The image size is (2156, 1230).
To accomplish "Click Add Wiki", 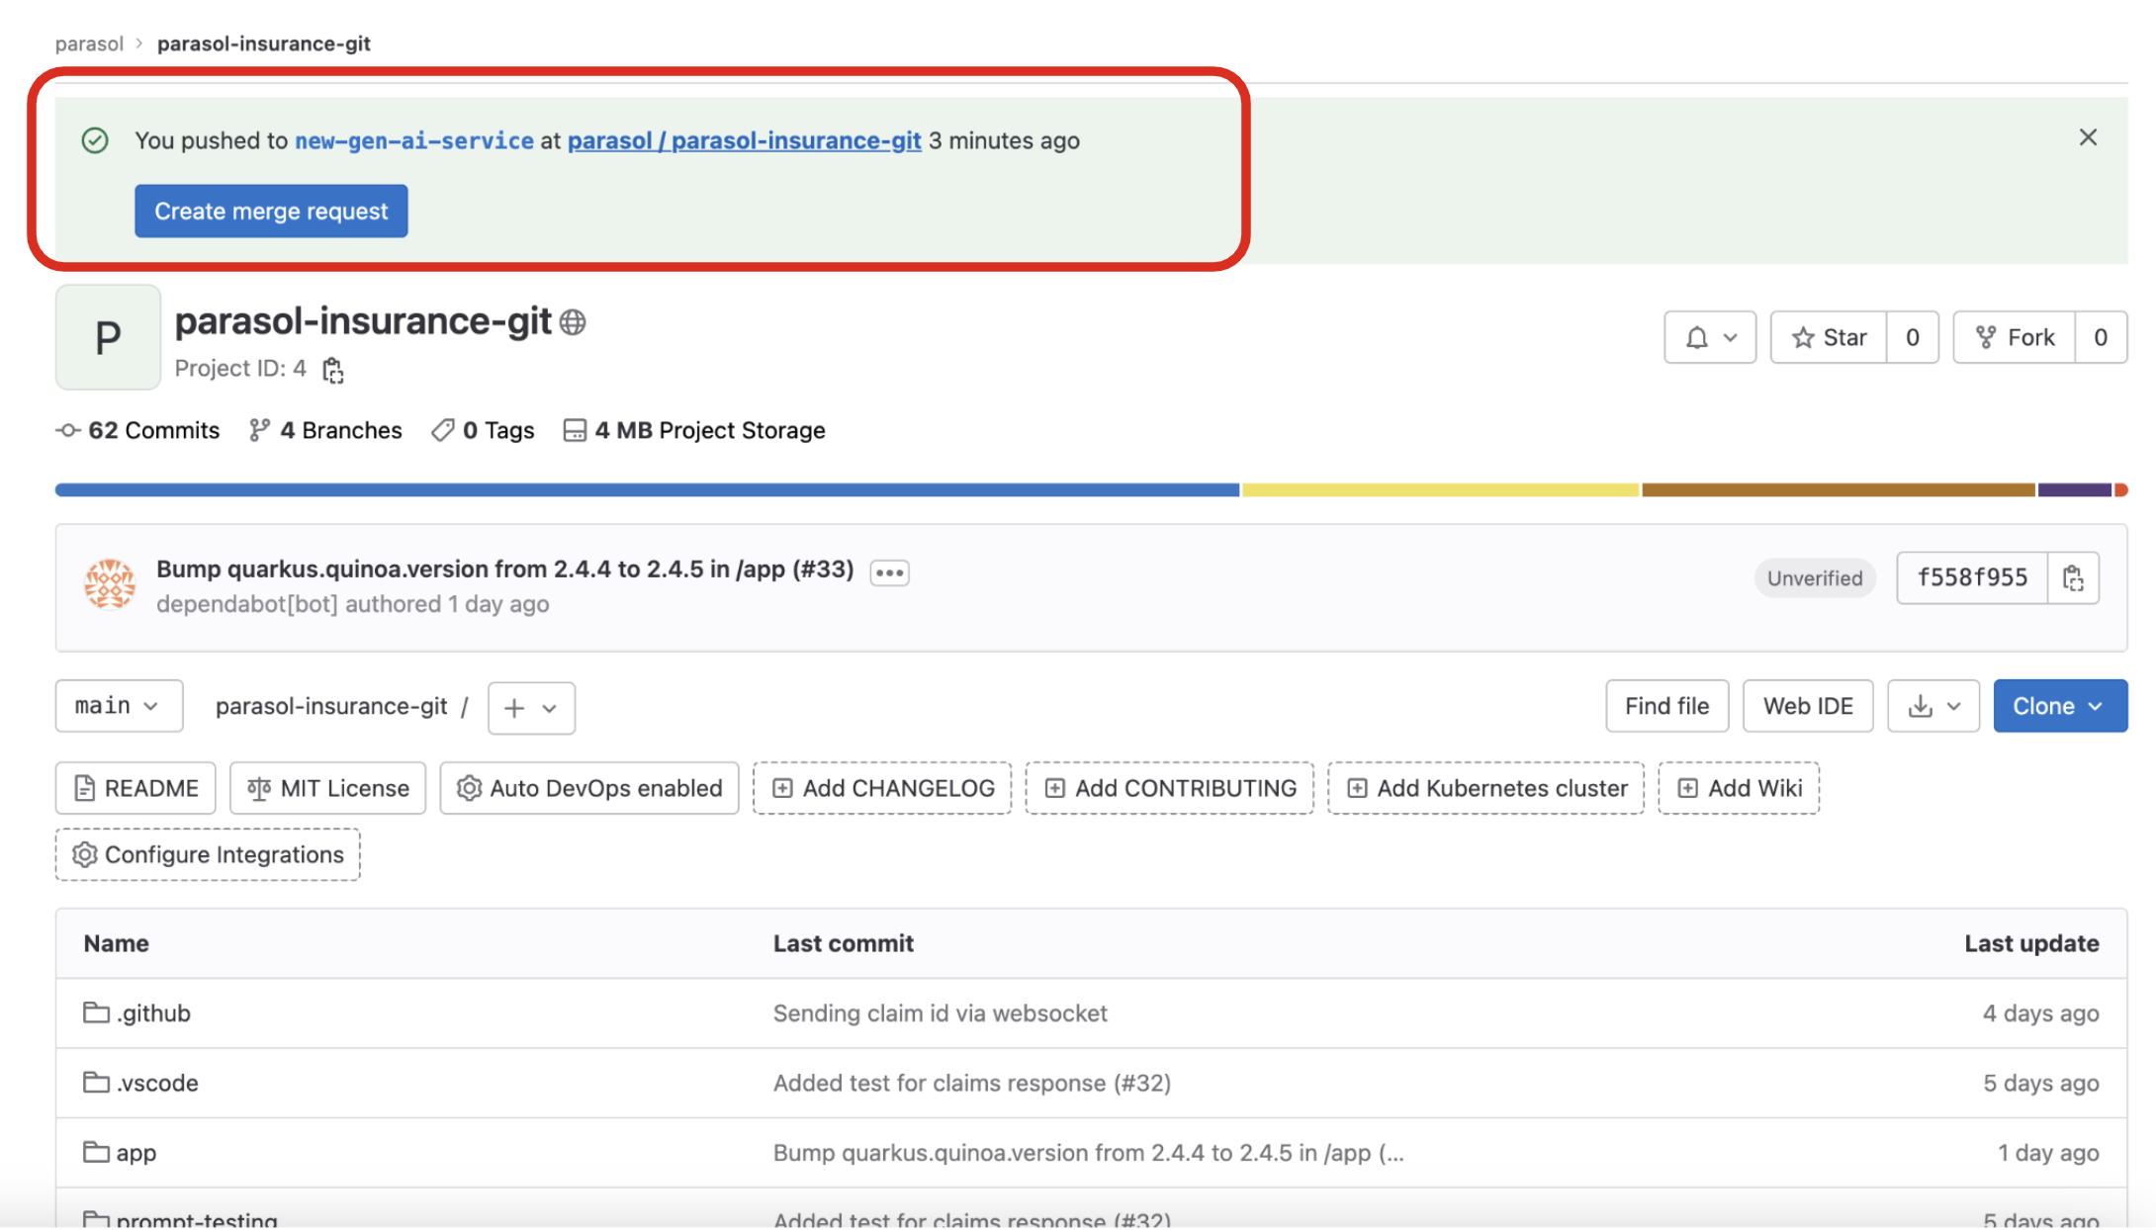I will tap(1739, 788).
